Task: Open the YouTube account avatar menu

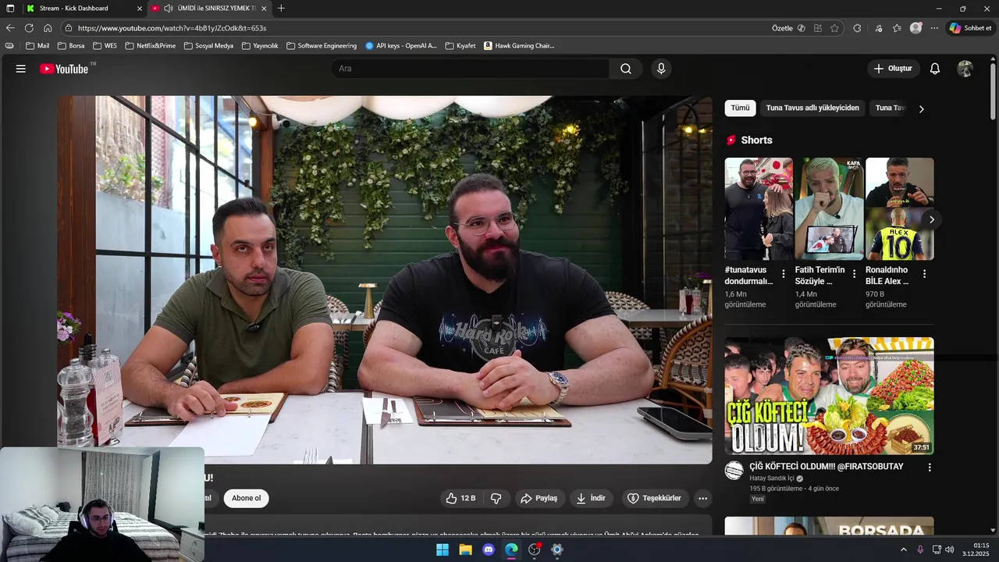Action: [x=965, y=69]
